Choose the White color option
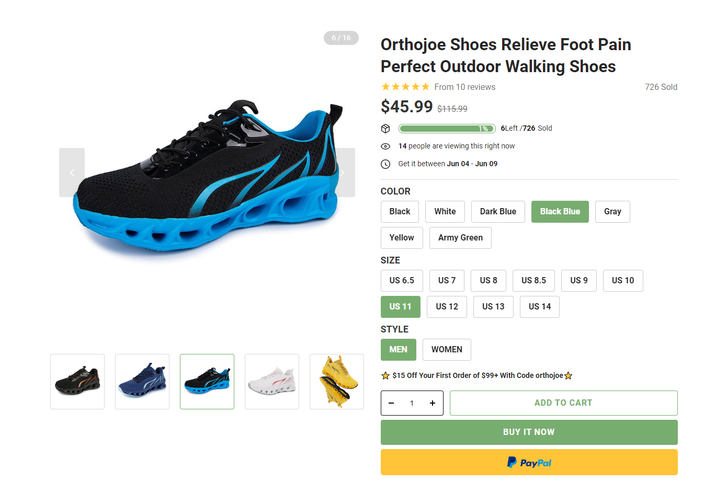Image resolution: width=704 pixels, height=482 pixels. click(445, 212)
